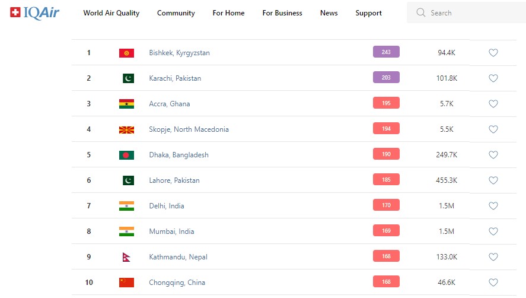This screenshot has width=526, height=298.
Task: Click the search magnifier icon
Action: pos(421,12)
